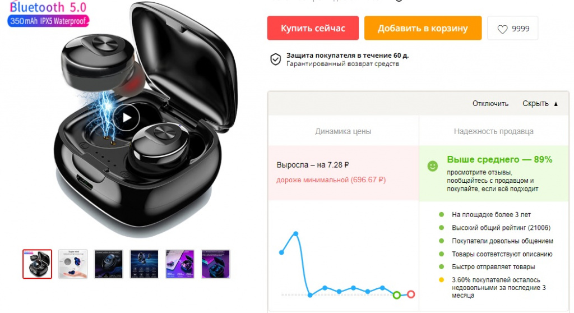
Task: Open the Динамика цены tab
Action: [x=343, y=131]
